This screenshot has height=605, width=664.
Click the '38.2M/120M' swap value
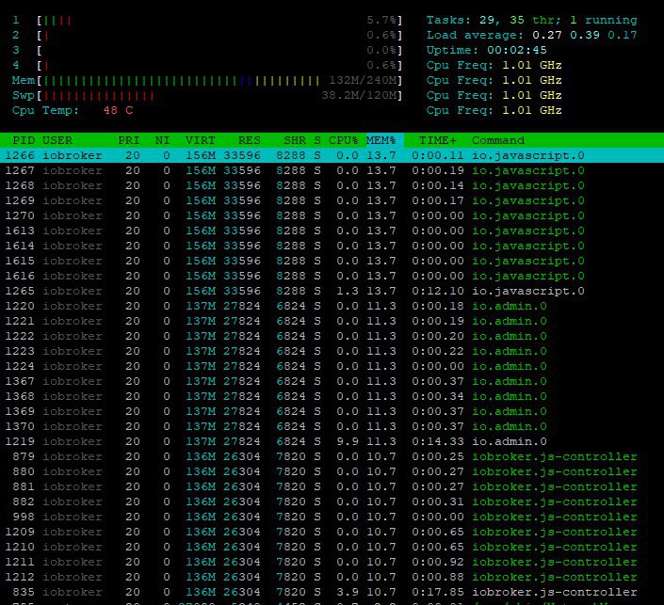359,96
